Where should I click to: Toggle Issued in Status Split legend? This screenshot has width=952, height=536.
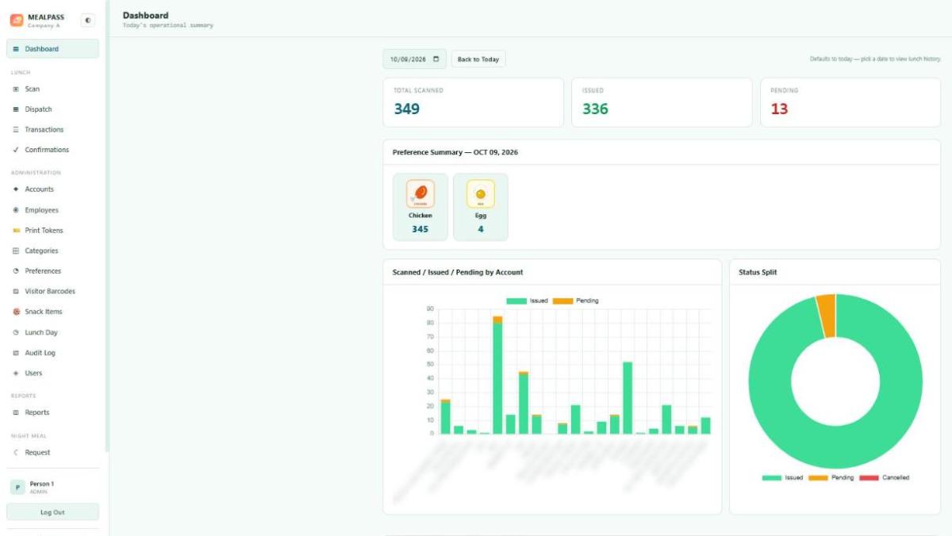(x=782, y=478)
